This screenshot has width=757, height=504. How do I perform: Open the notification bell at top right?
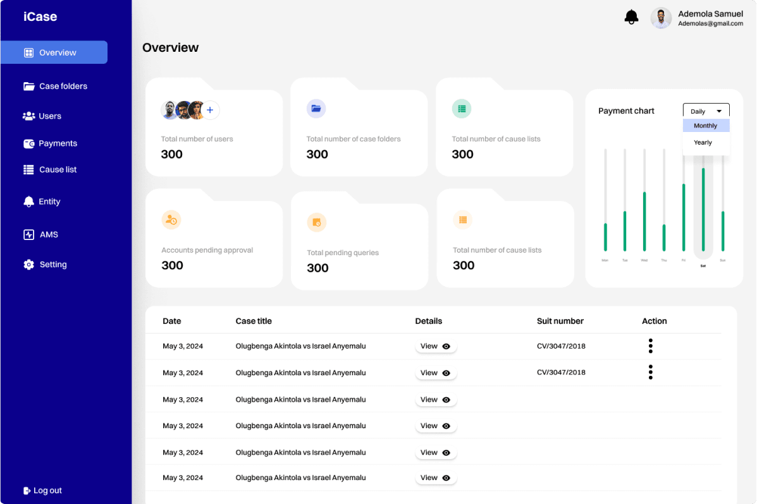click(x=630, y=16)
